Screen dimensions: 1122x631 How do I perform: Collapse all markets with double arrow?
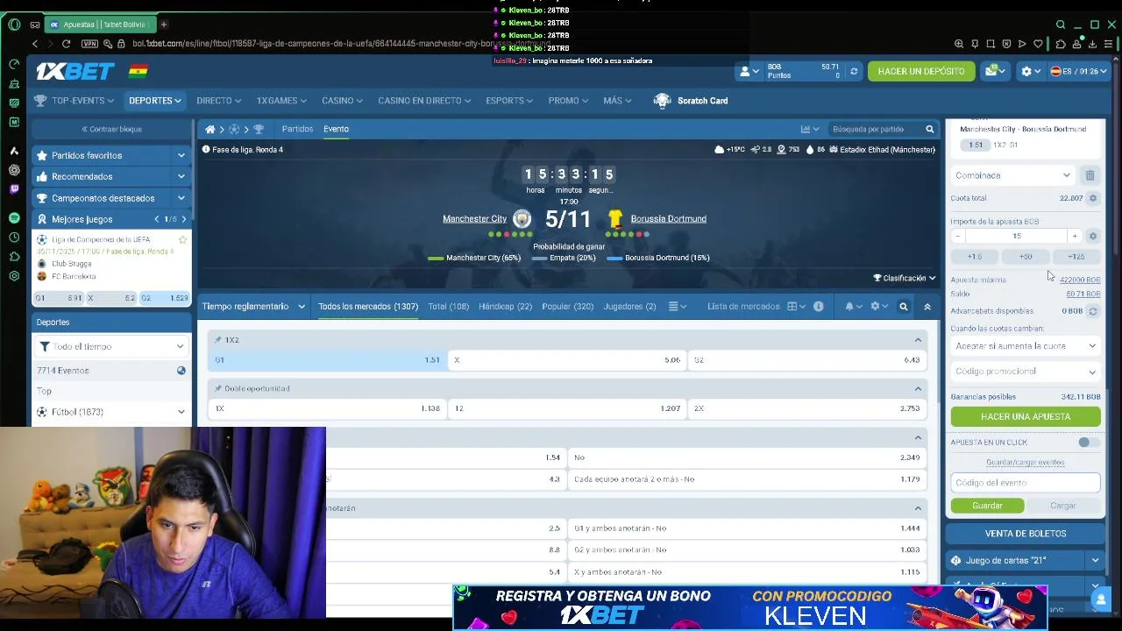[x=927, y=307]
